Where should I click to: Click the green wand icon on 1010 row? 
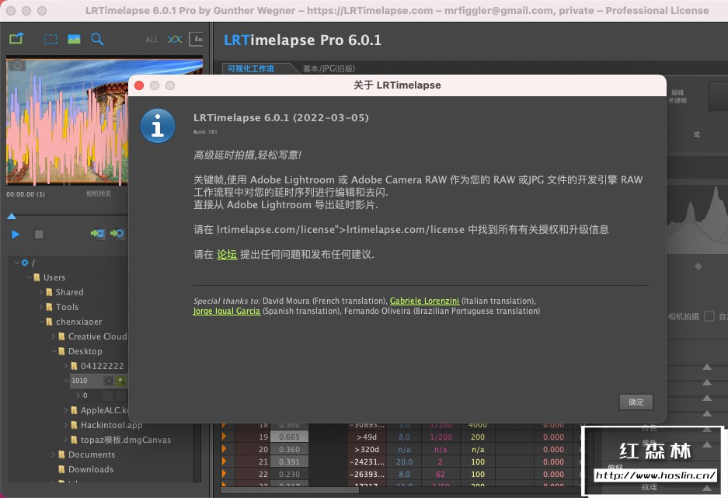point(120,381)
